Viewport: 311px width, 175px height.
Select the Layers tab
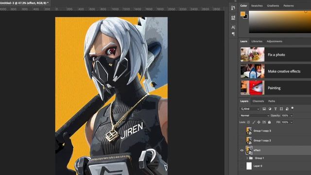click(244, 101)
